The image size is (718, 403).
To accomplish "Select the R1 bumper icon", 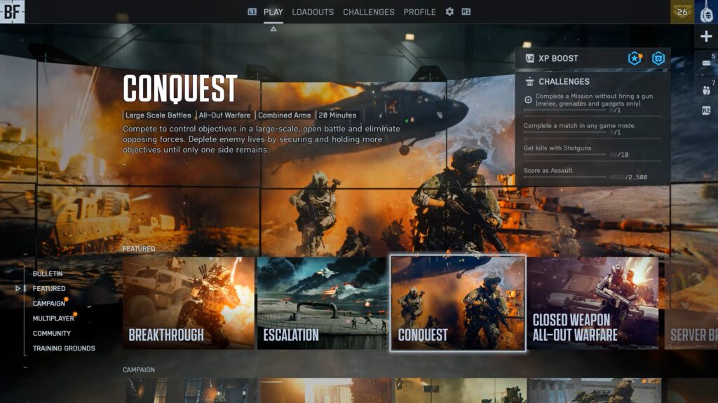I will [466, 12].
